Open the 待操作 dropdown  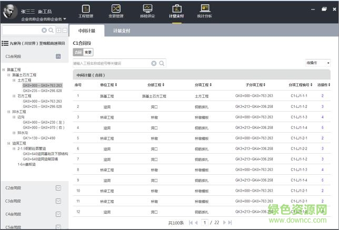tap(318, 63)
